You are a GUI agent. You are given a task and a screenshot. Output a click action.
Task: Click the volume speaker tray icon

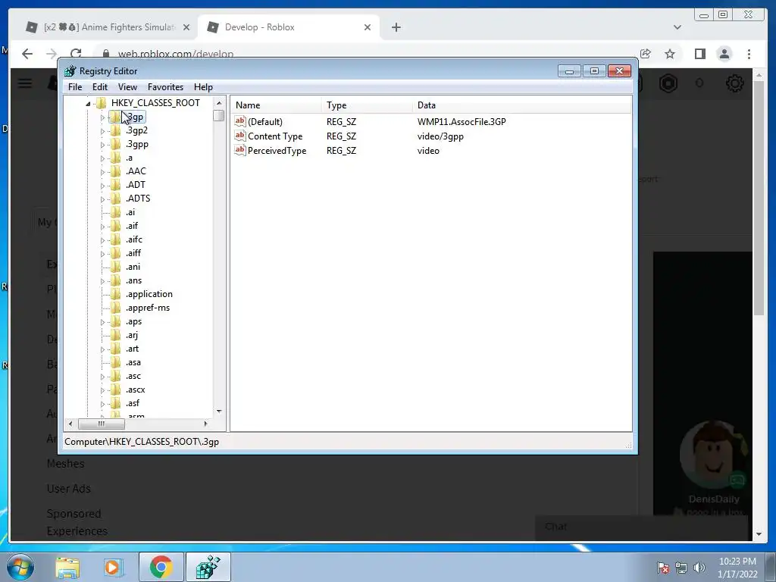point(699,568)
